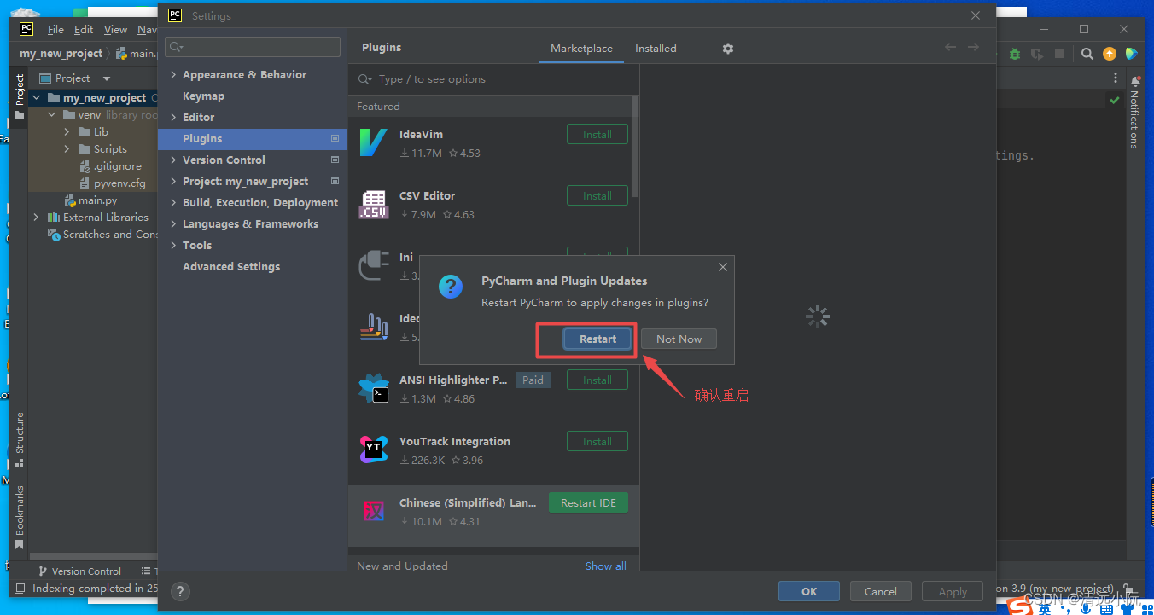Viewport: 1154px width, 615px height.
Task: Open the Version Control tool window
Action: [80, 571]
